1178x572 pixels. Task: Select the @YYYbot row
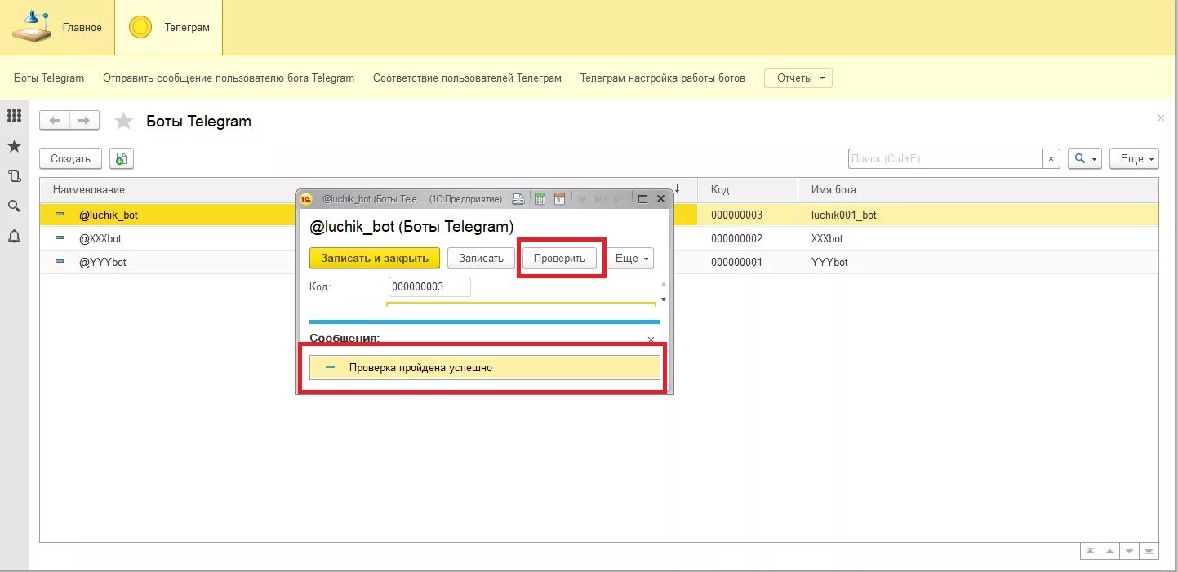[x=102, y=263]
